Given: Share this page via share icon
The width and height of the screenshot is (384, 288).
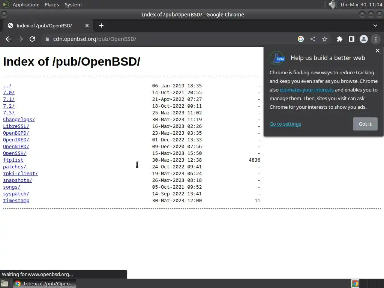Looking at the screenshot, I should pos(313,39).
